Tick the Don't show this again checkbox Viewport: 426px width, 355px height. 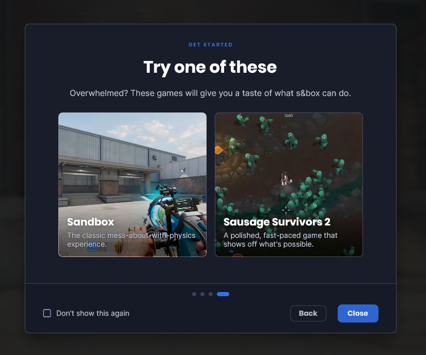click(x=47, y=313)
